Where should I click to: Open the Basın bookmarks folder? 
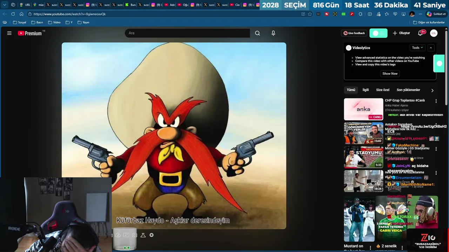[x=37, y=22]
